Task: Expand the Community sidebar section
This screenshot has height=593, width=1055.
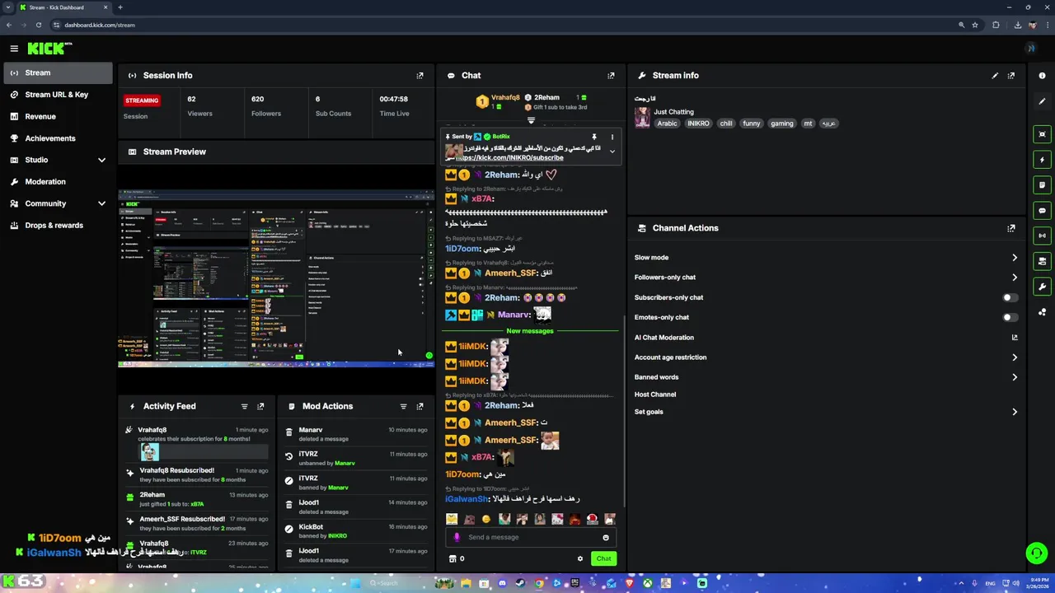Action: (x=101, y=203)
